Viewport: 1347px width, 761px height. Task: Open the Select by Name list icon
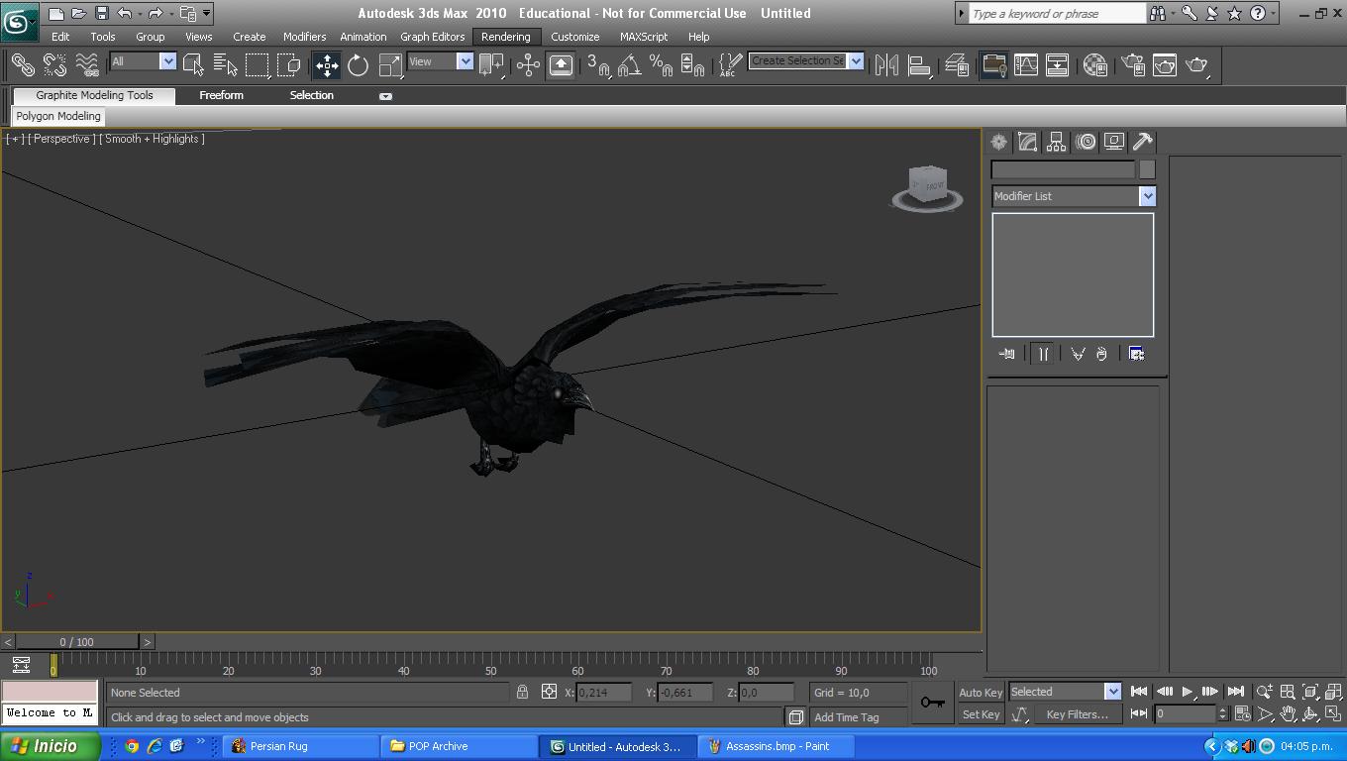point(226,65)
